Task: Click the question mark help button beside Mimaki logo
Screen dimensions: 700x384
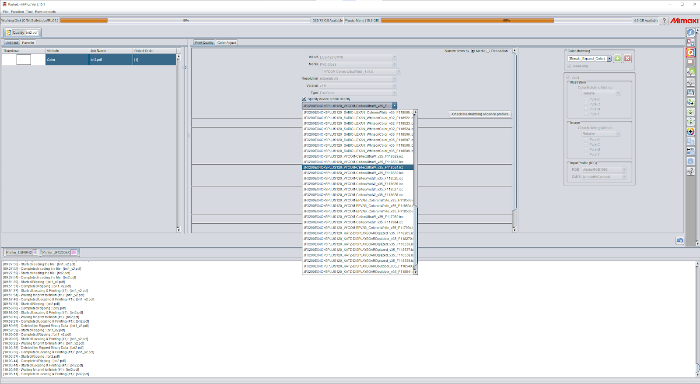Action: point(664,21)
